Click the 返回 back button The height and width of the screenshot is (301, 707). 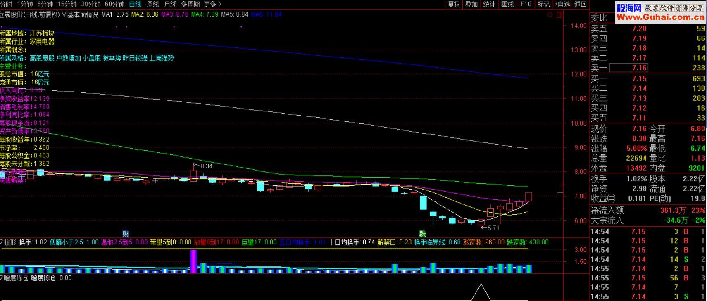581,4
